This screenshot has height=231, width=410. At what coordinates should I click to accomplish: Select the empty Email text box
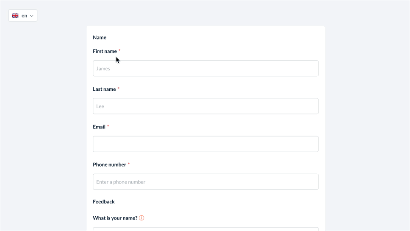click(205, 144)
